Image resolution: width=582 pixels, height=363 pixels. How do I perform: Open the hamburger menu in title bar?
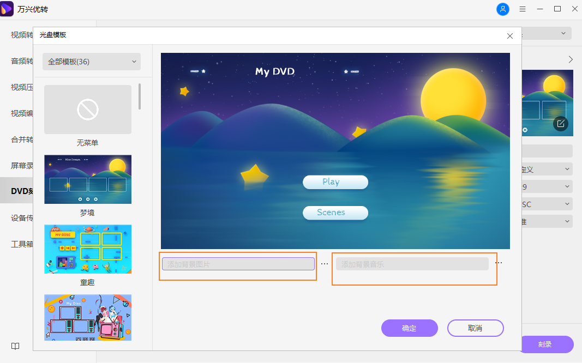(523, 9)
